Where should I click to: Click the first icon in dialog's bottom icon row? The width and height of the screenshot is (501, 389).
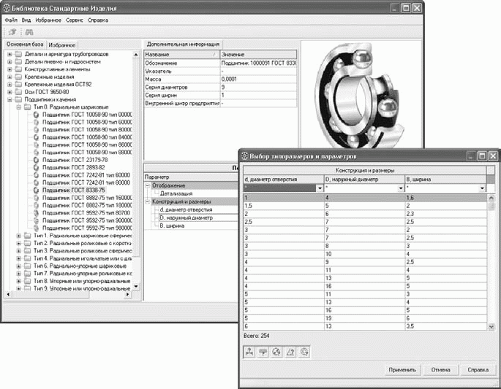(249, 352)
